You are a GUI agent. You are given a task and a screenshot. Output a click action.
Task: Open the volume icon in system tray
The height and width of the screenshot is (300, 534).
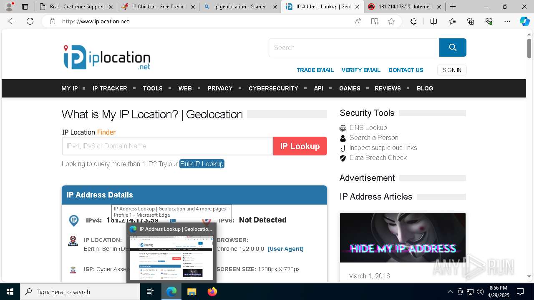480,292
